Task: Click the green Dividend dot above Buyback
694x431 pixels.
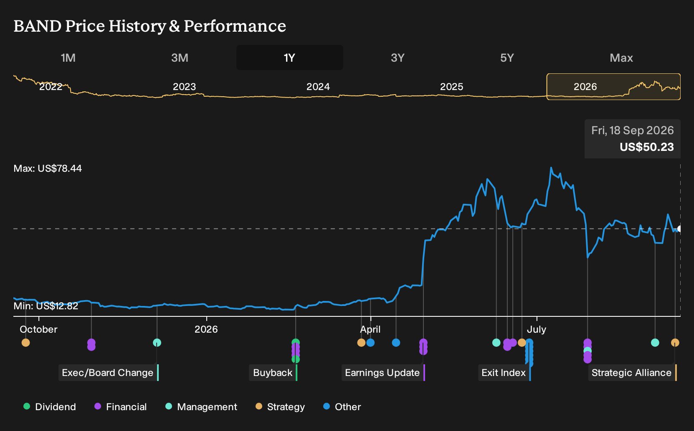Action: click(296, 343)
